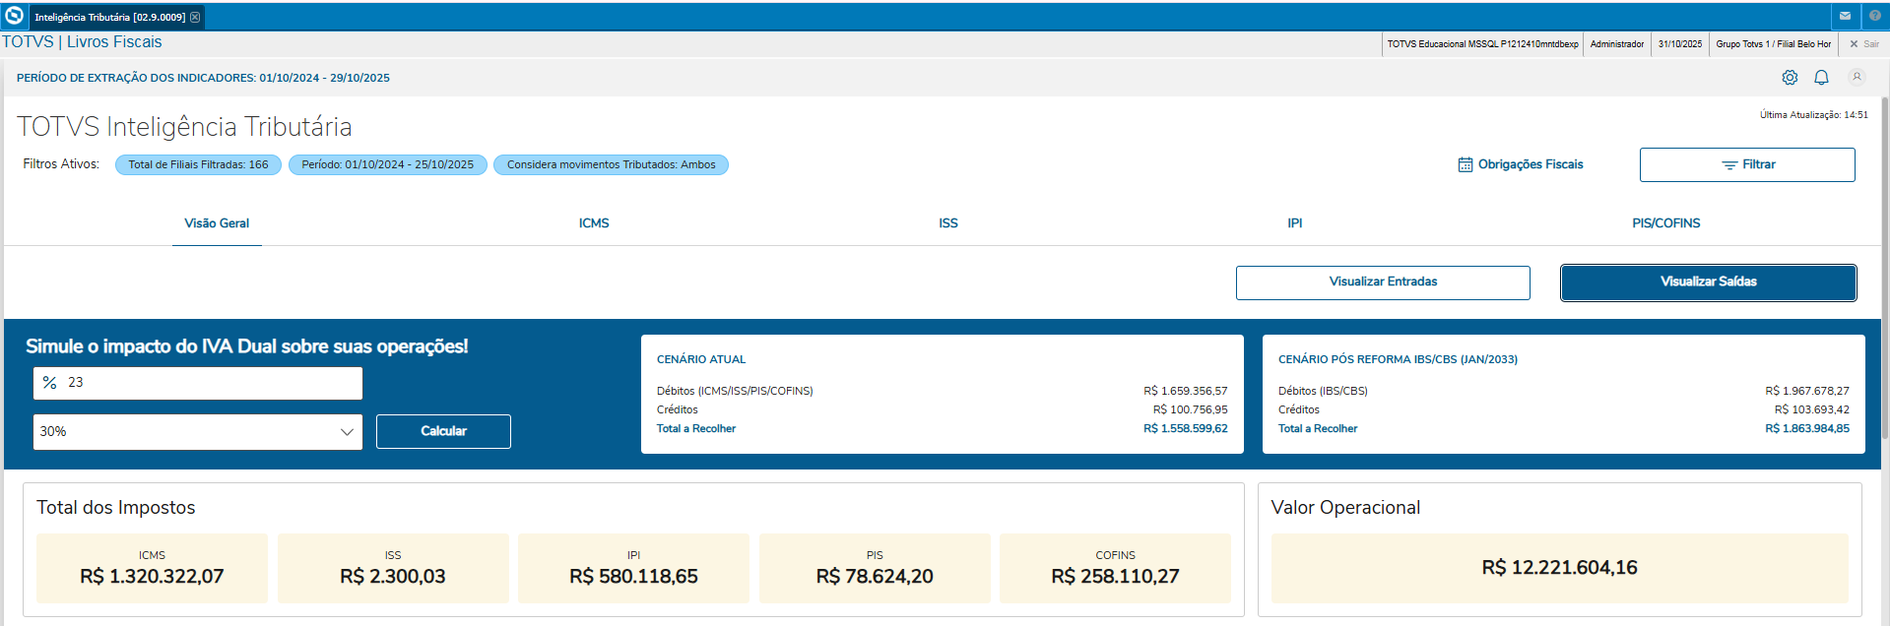The image size is (1890, 626).
Task: Switch to the PIS/COFINS tab
Action: point(1666,223)
